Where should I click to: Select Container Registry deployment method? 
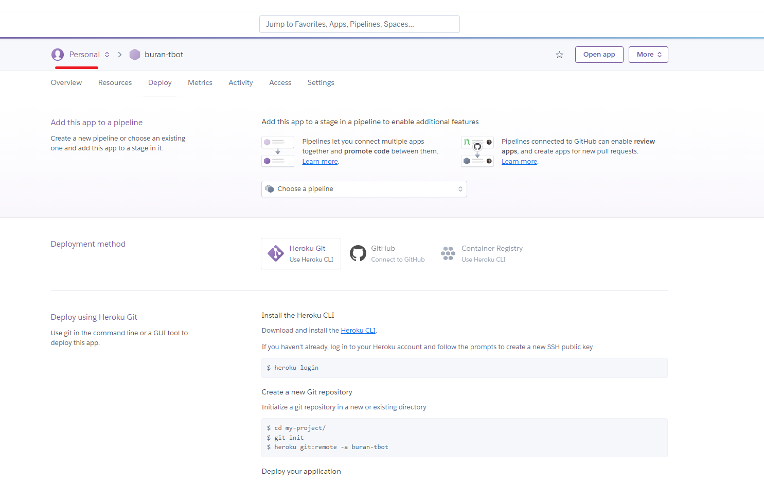pyautogui.click(x=482, y=253)
